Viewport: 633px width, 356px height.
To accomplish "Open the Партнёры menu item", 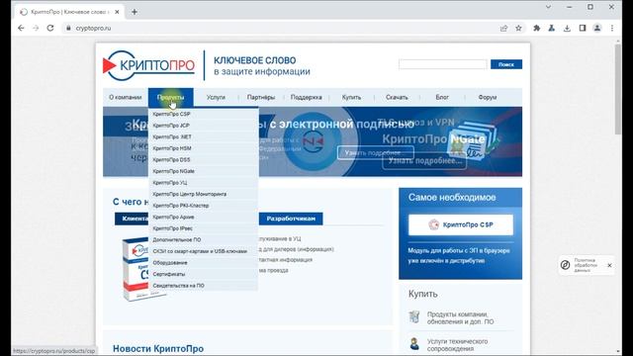I will click(x=261, y=97).
